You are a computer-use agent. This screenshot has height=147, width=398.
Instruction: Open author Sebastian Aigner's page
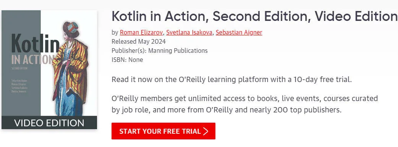tap(239, 32)
